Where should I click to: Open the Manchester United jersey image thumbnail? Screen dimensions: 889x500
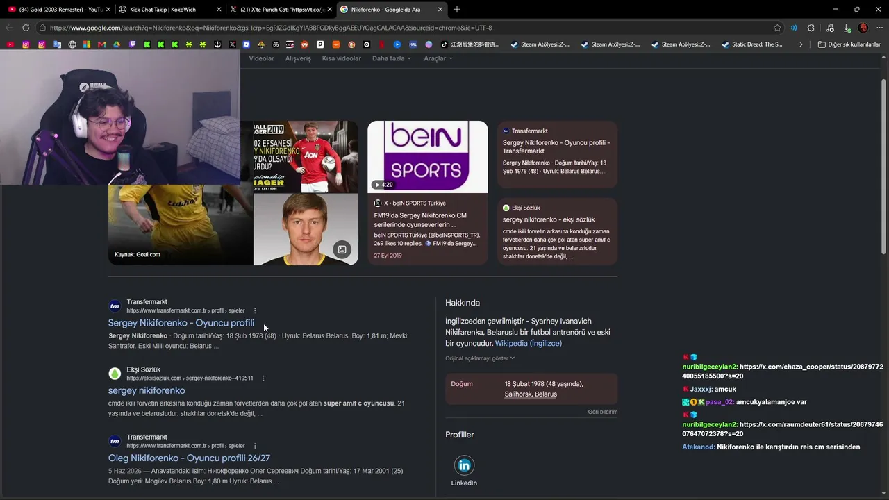pos(306,157)
